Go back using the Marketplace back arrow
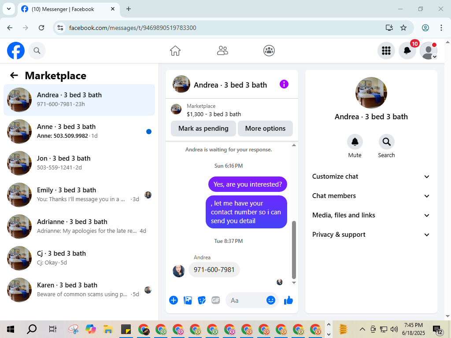Screen dimensions: 451x338 pyautogui.click(x=14, y=76)
